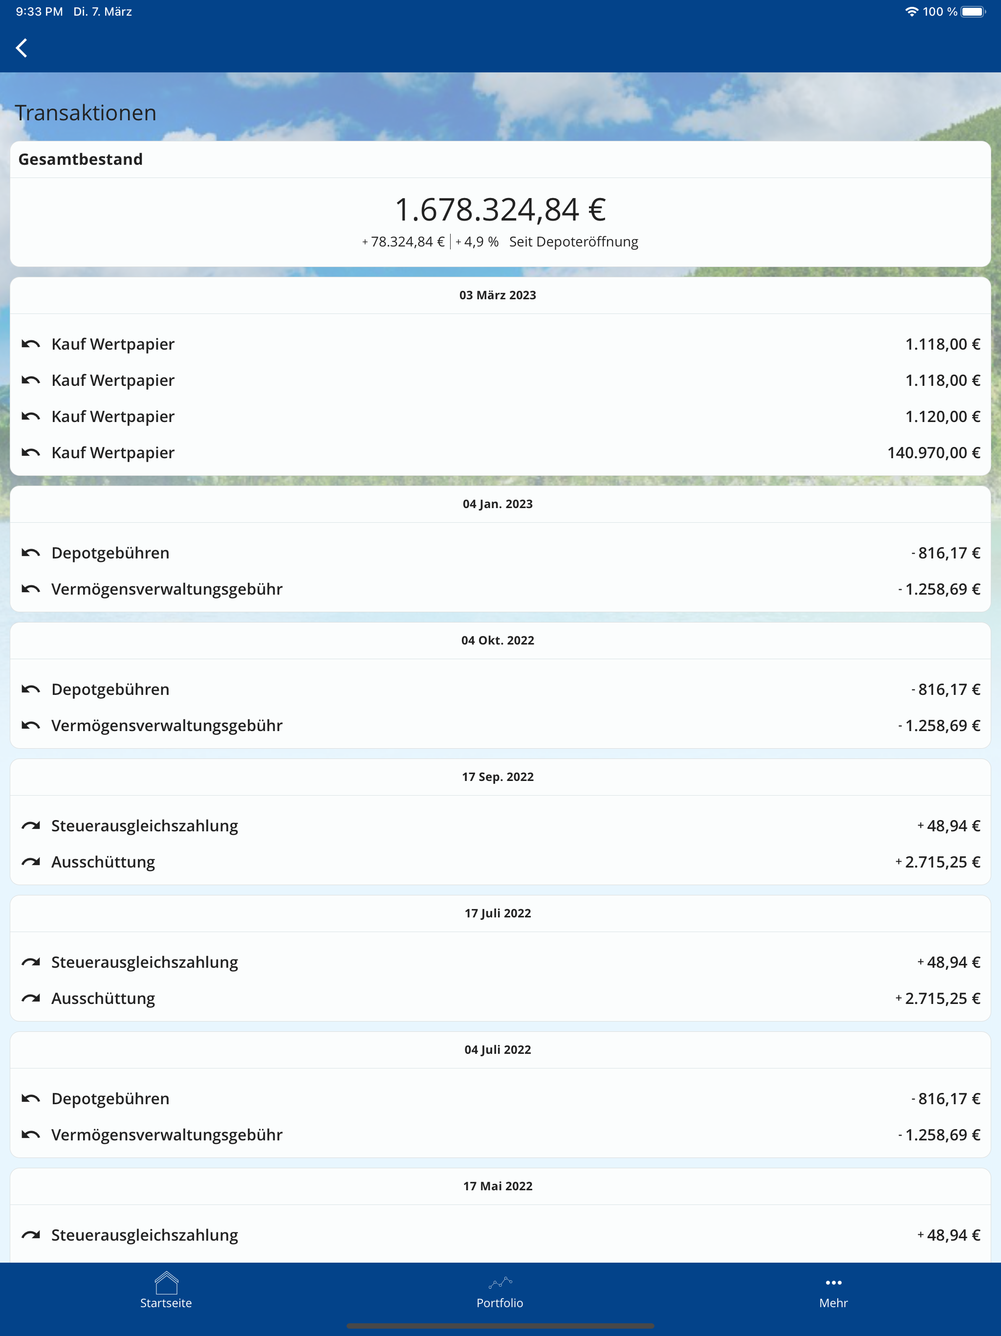Screen dimensions: 1001x1336
Task: Open Ausschüttung entry from 17 Juli 2022
Action: point(500,999)
